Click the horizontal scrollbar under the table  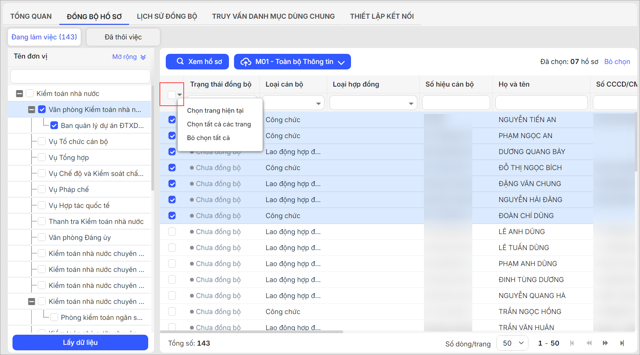252,332
